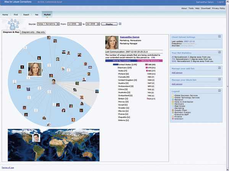Switch to the Map only tab
This screenshot has height=171, width=229.
(40, 32)
